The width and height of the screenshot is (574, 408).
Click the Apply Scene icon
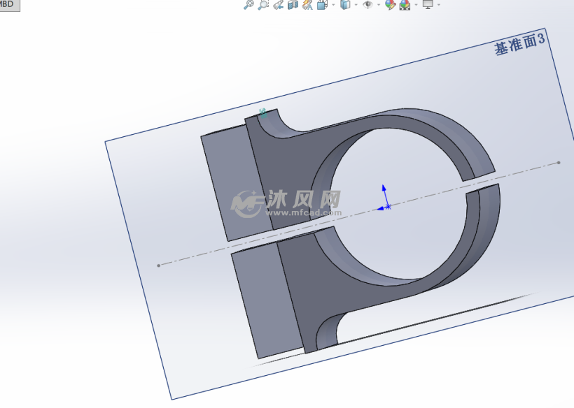(405, 5)
